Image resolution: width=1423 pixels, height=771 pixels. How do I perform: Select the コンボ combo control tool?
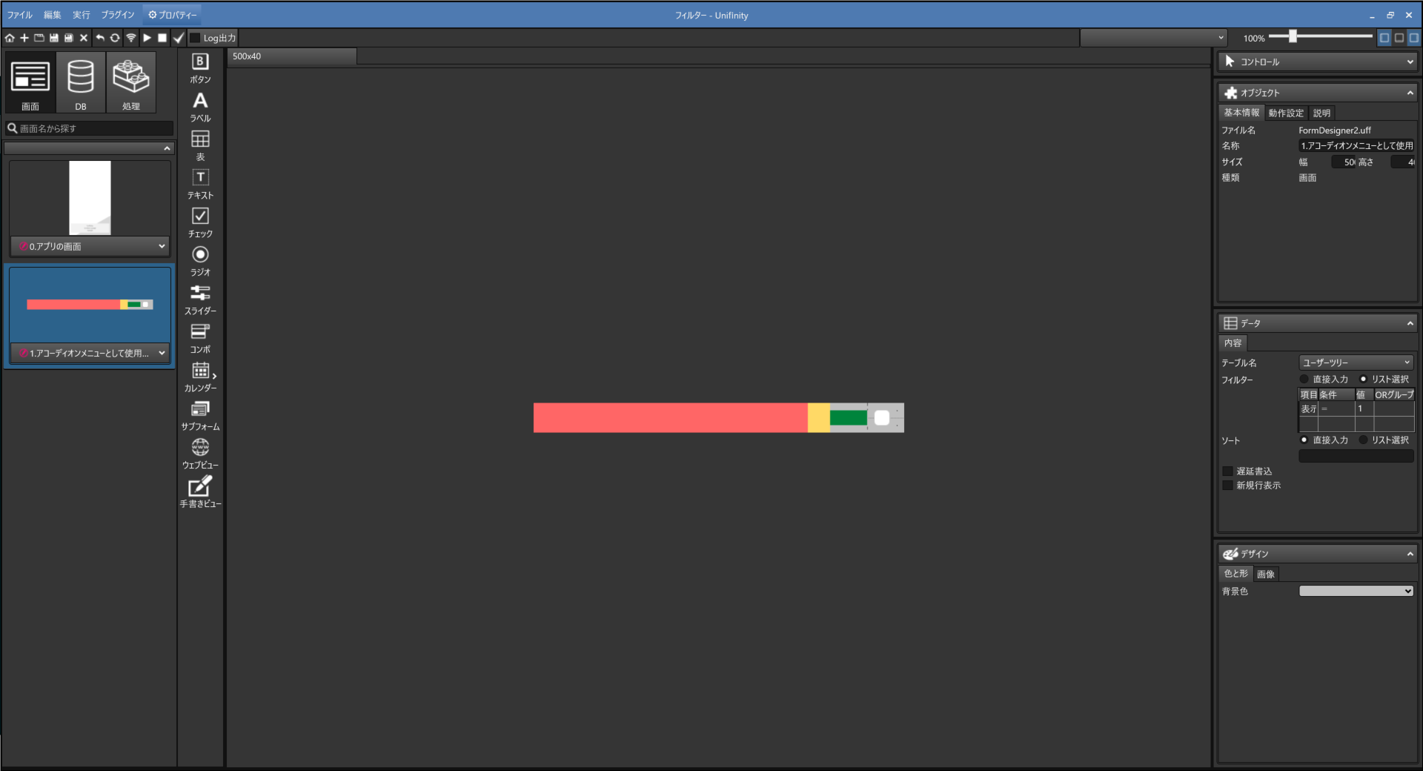click(x=200, y=338)
